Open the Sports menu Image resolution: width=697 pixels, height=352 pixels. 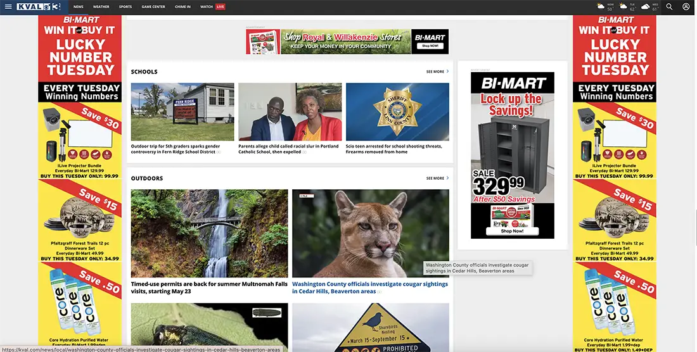pyautogui.click(x=125, y=7)
